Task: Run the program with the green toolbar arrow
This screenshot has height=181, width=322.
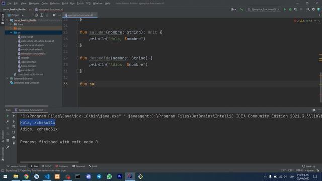Action: coord(285,9)
